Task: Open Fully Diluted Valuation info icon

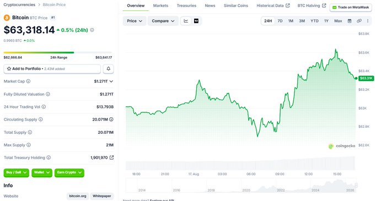Action: tap(48, 94)
